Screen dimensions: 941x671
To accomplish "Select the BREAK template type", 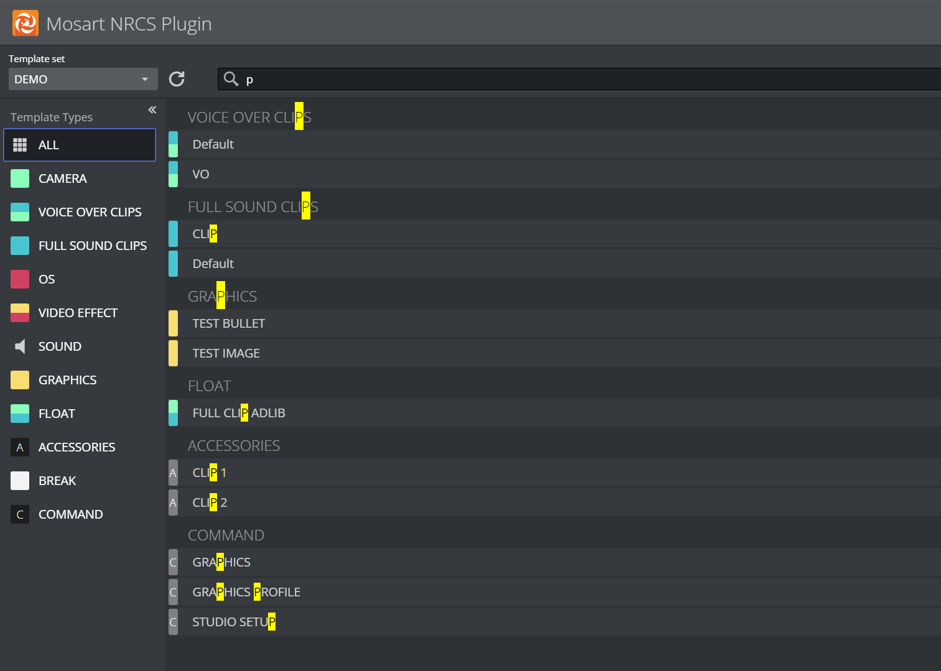I will [57, 481].
